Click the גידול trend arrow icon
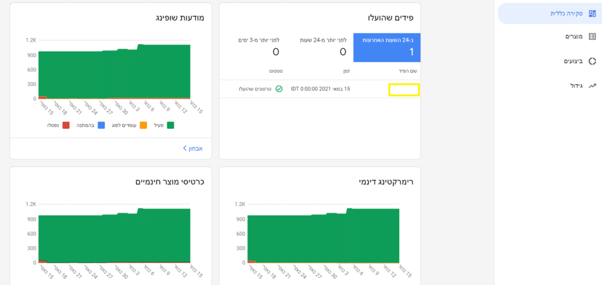This screenshot has width=602, height=285. pos(593,86)
